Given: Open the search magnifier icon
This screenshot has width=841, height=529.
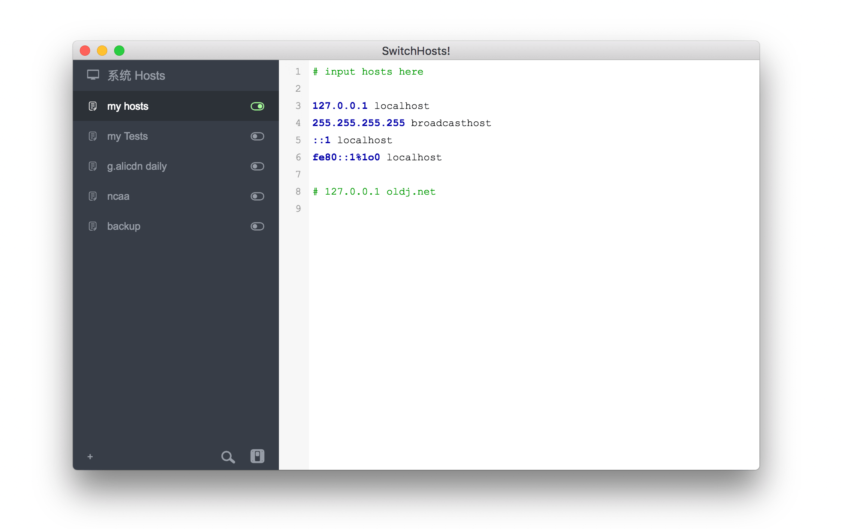Looking at the screenshot, I should [x=228, y=457].
